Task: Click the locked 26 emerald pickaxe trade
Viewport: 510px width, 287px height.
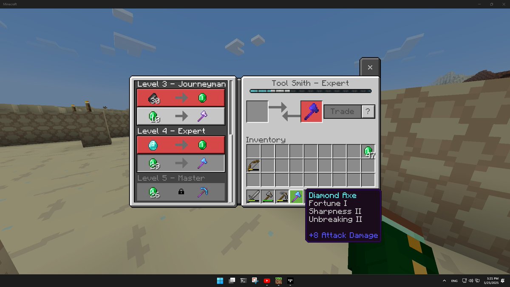Action: pos(181,192)
